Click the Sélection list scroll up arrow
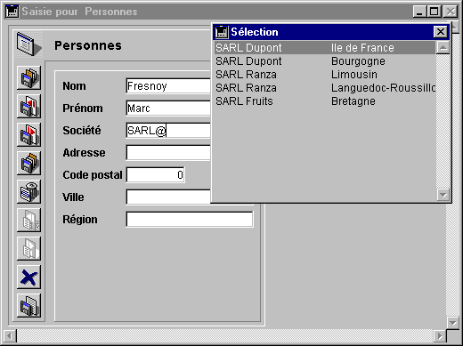Screen dimensions: 463x346 coord(443,47)
